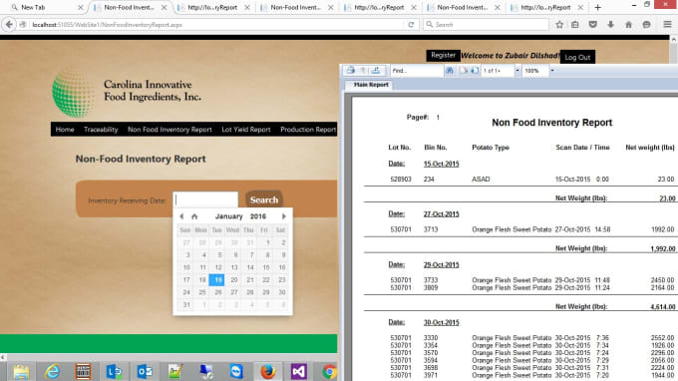
Task: Click January 2016 calendar title
Action: [x=240, y=216]
